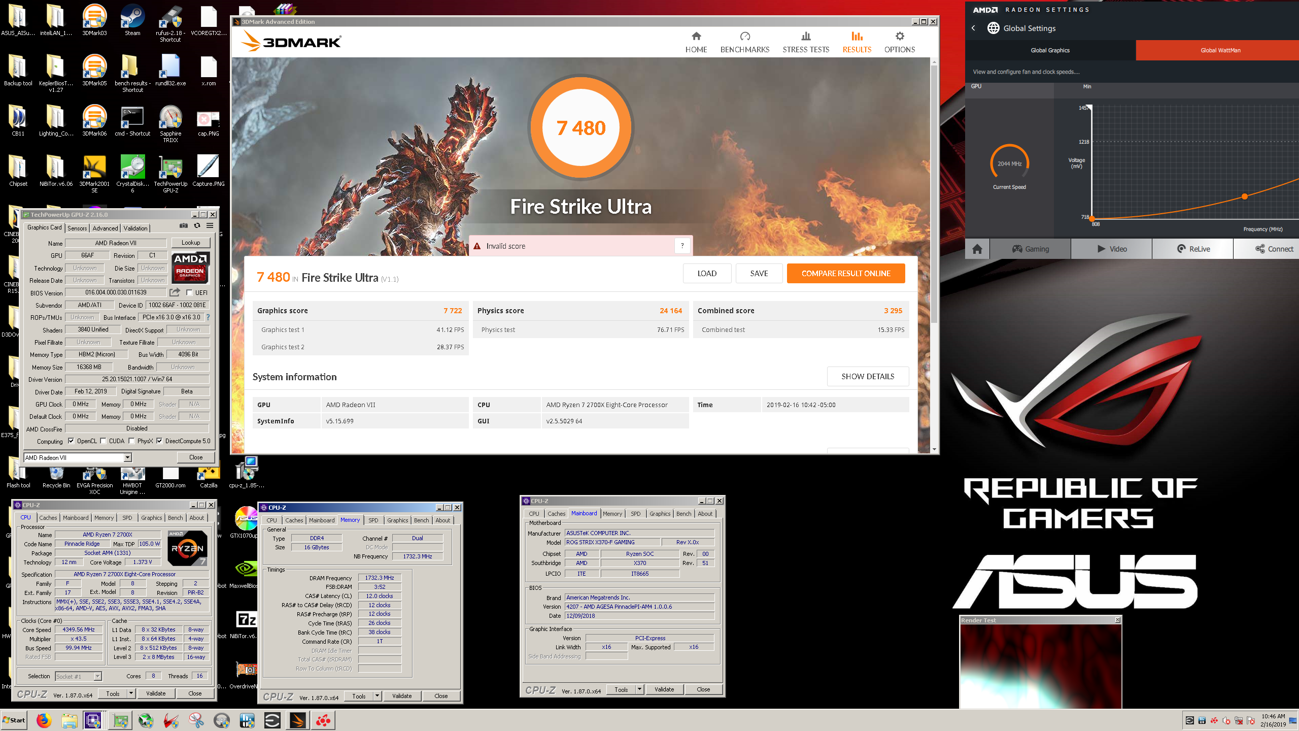Open the GPU-Z hamburger menu
The height and width of the screenshot is (731, 1299).
[x=210, y=226]
